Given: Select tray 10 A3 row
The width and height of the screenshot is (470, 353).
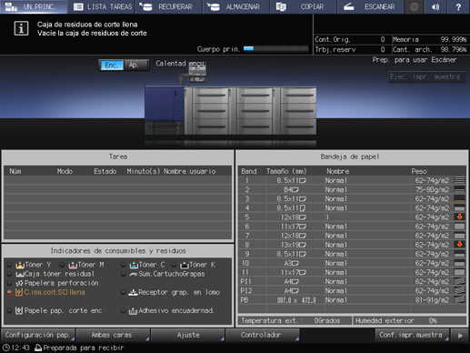Looking at the screenshot, I should tap(352, 263).
